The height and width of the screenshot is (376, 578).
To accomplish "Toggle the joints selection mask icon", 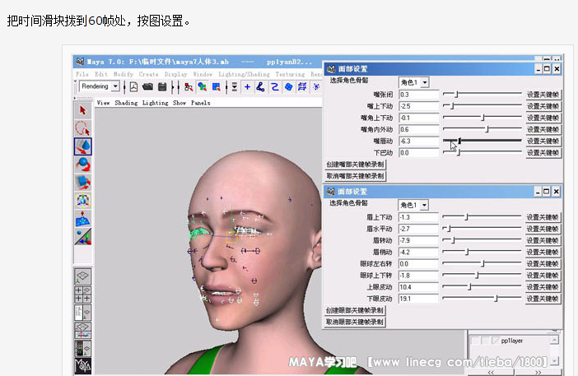I will [x=261, y=87].
